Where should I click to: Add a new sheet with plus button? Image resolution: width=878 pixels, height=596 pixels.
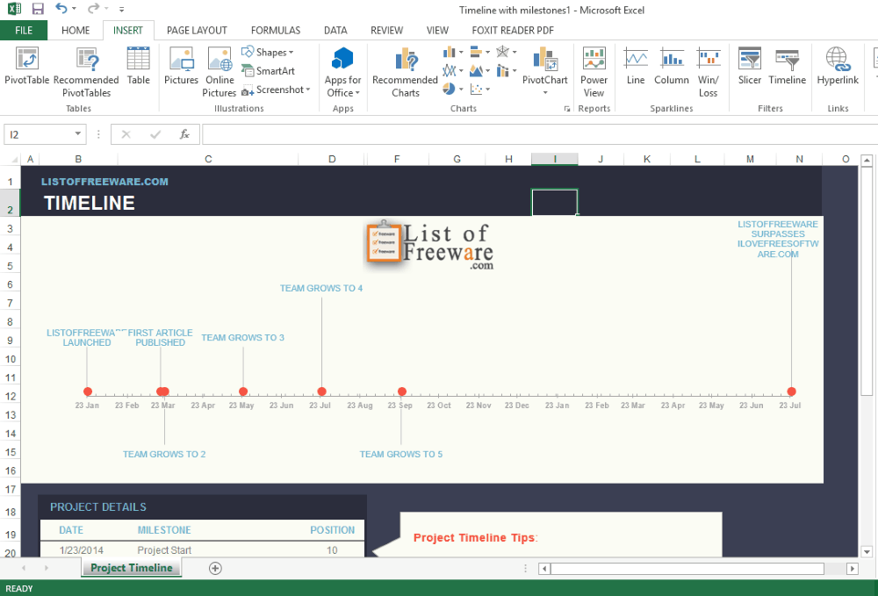tap(215, 569)
